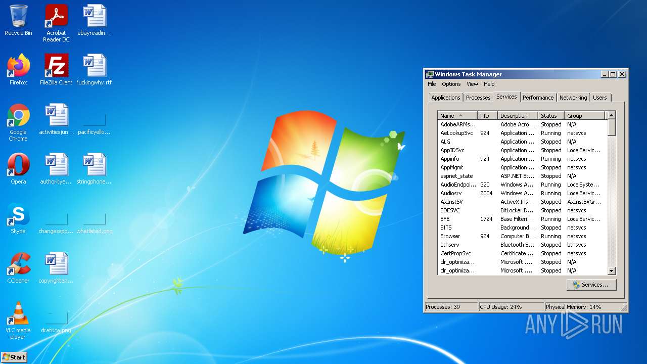Click the CPU Usage status bar entry
Viewport: 647px width, 364px height.
(x=511, y=307)
